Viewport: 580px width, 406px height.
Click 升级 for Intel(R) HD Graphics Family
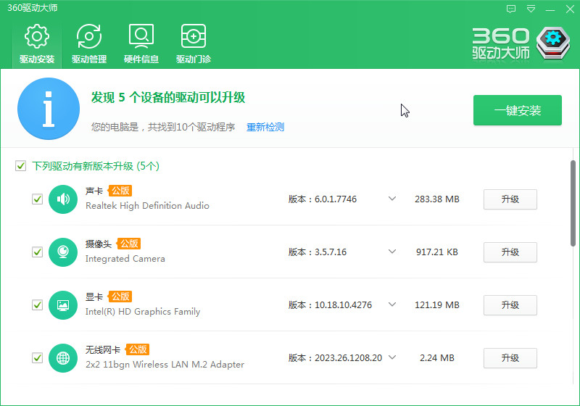click(x=510, y=305)
